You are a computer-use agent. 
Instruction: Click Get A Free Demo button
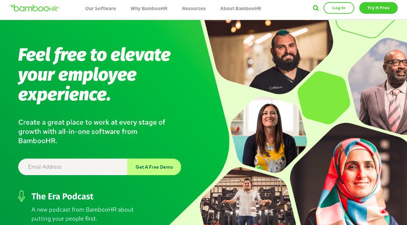[x=154, y=167]
